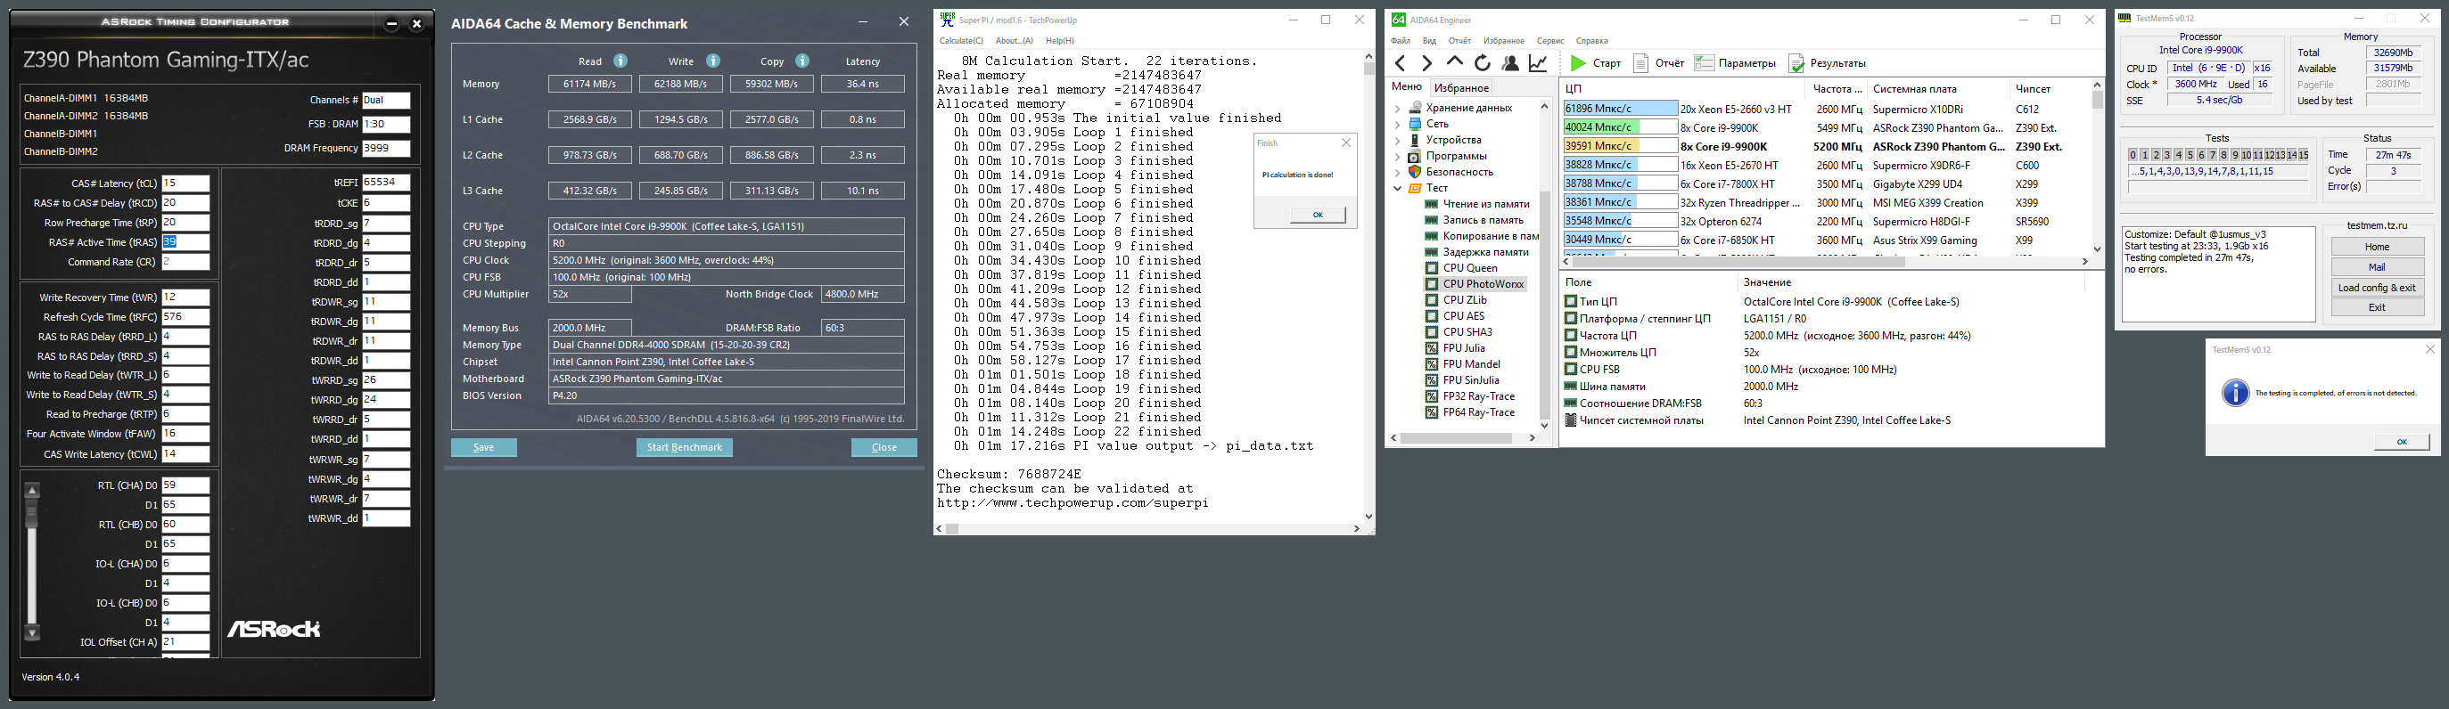Click the Super PI vertical scrollbar down arrow
Viewport: 2449px width, 709px height.
point(1368,516)
